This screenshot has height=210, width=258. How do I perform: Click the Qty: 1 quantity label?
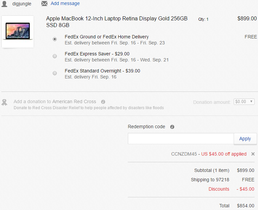click(x=203, y=19)
